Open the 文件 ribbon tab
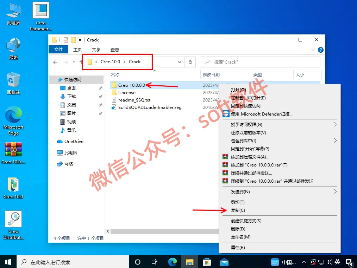Image resolution: width=357 pixels, height=268 pixels. (58, 50)
